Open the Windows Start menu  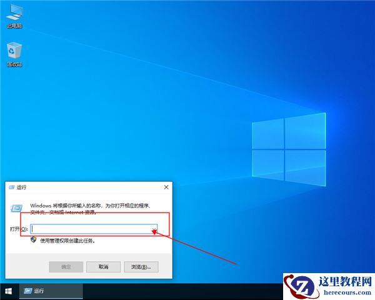click(x=9, y=291)
